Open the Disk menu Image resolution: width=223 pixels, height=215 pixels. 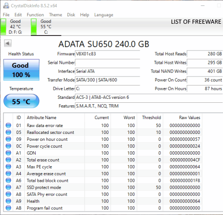click(71, 15)
